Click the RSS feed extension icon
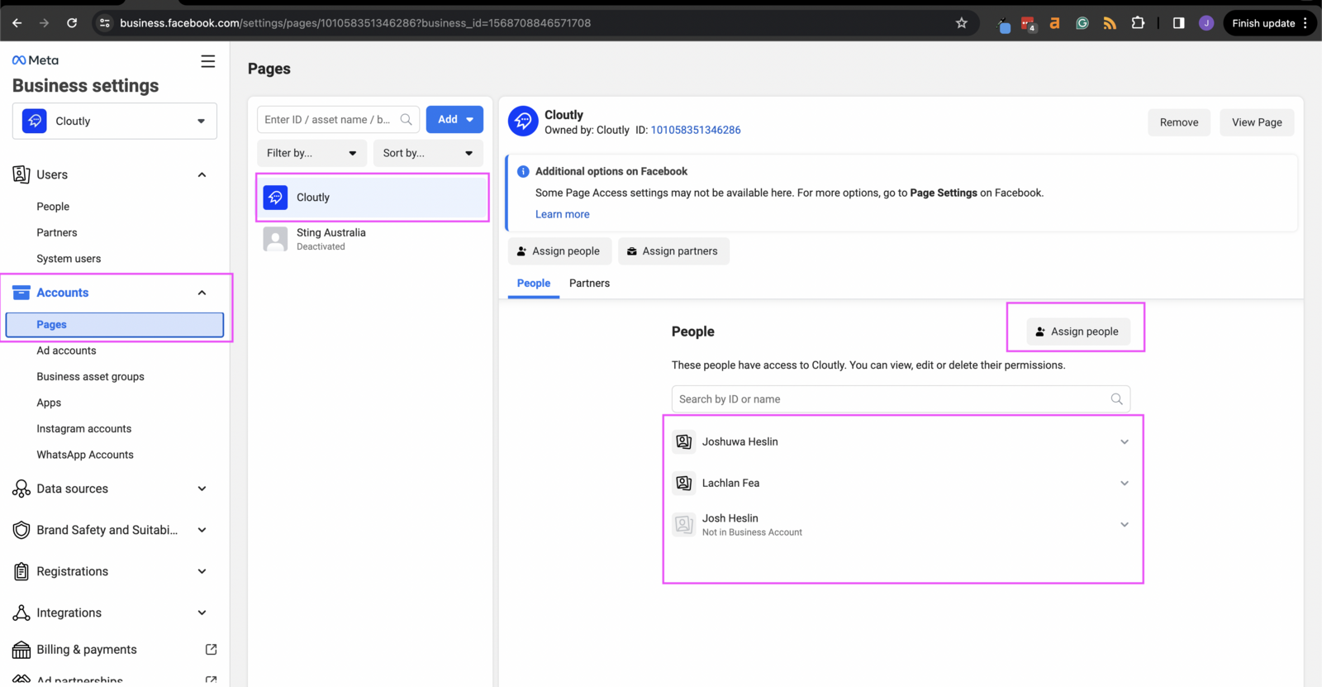Screen dimensions: 1322x687 coord(1110,23)
